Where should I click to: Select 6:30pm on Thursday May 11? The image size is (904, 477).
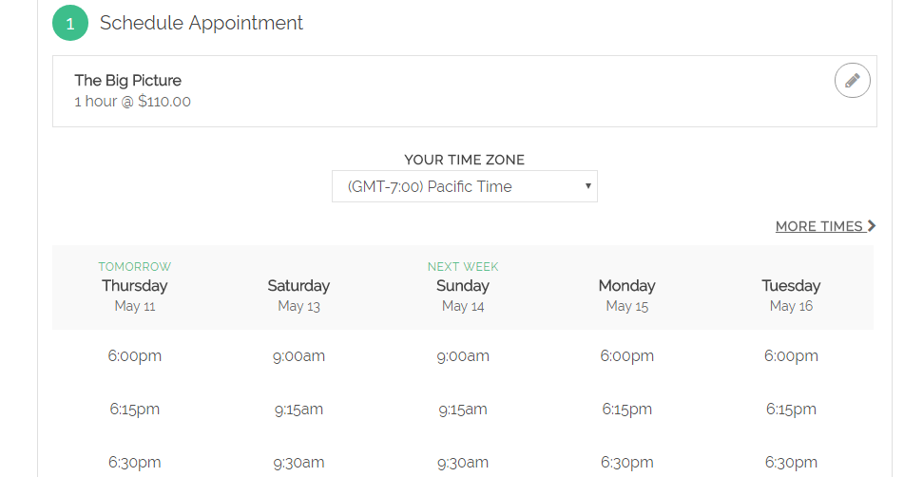(134, 462)
